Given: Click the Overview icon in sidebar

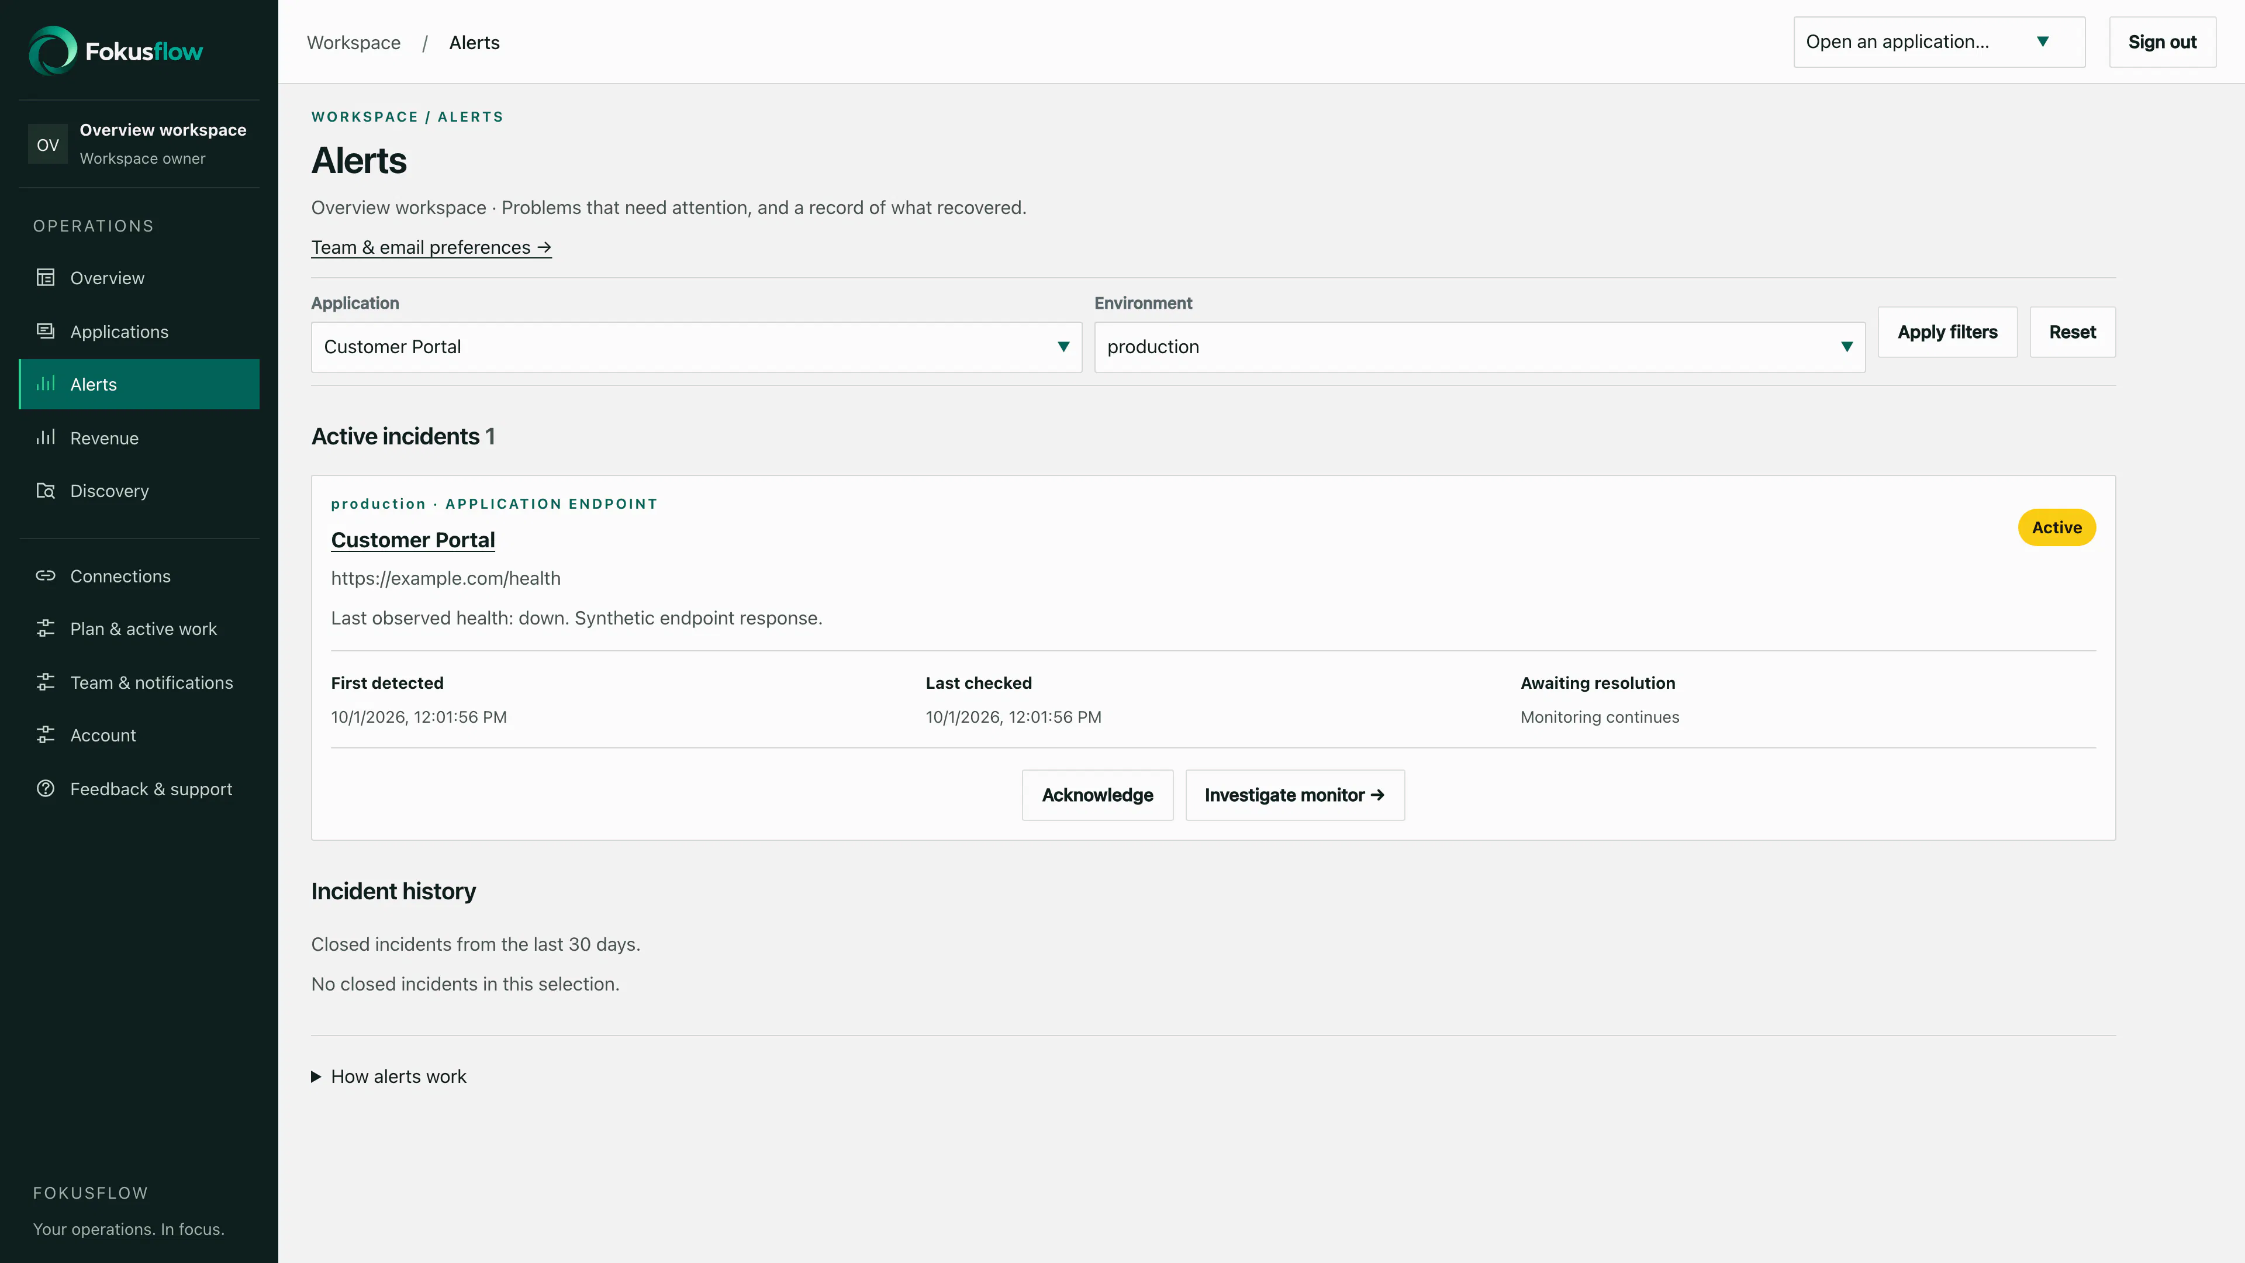Looking at the screenshot, I should coord(46,277).
